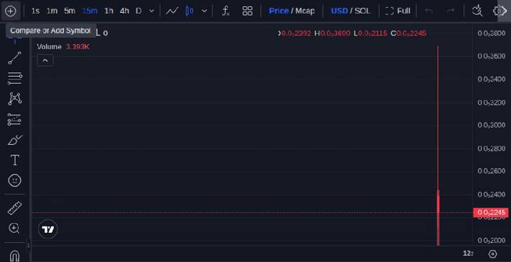
Task: Select the 5m timeframe
Action: (70, 11)
